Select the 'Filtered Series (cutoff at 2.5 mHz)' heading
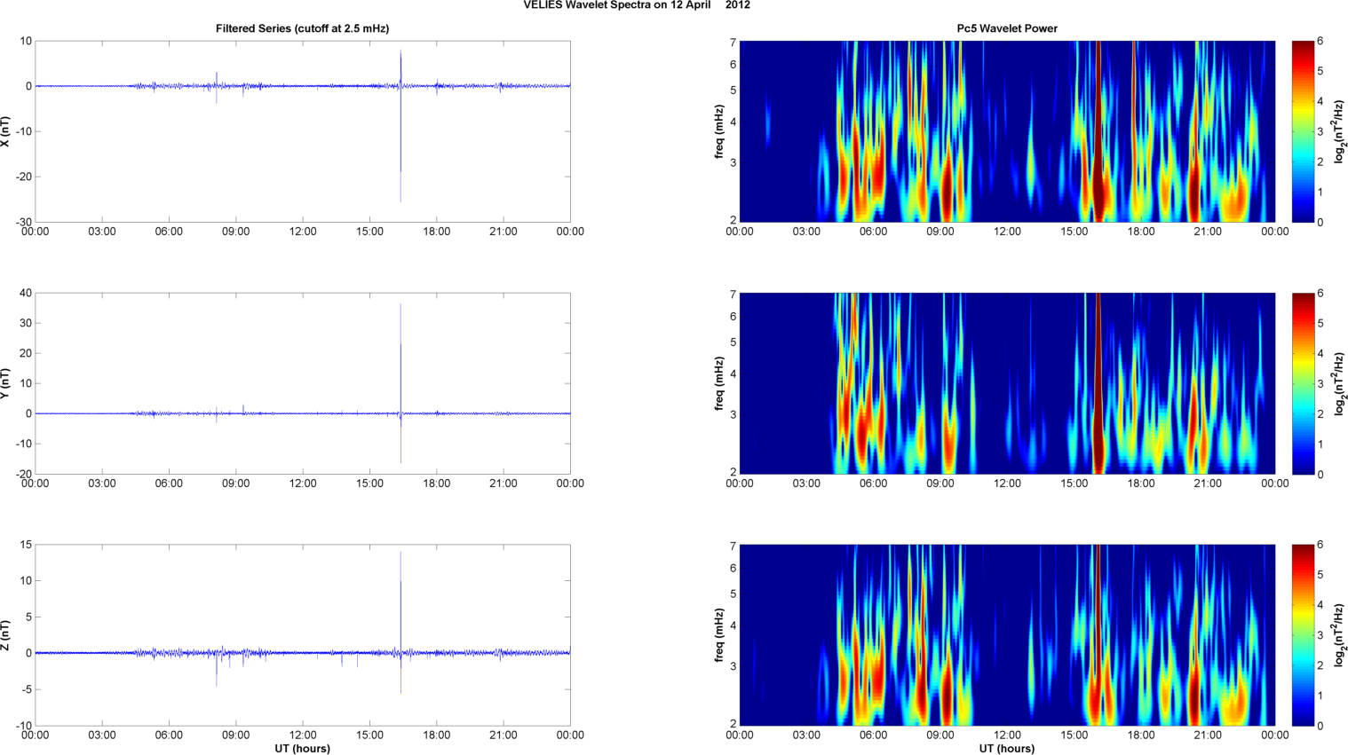The image size is (1348, 755). (x=302, y=28)
